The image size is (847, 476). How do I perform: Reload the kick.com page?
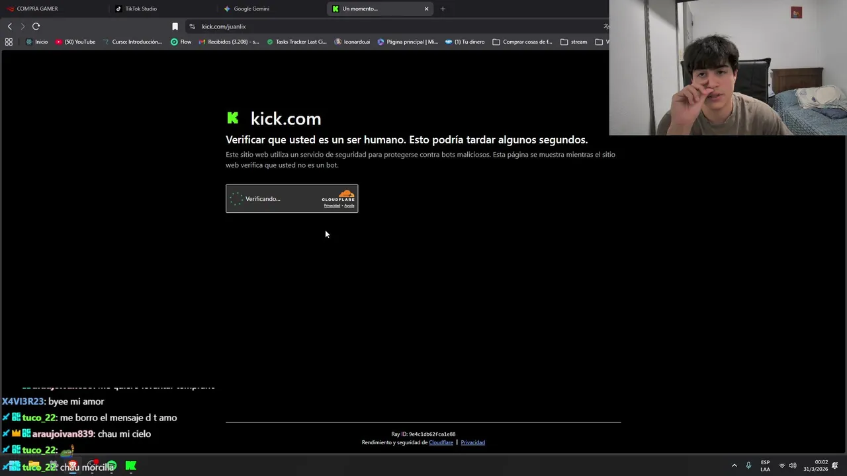36,26
